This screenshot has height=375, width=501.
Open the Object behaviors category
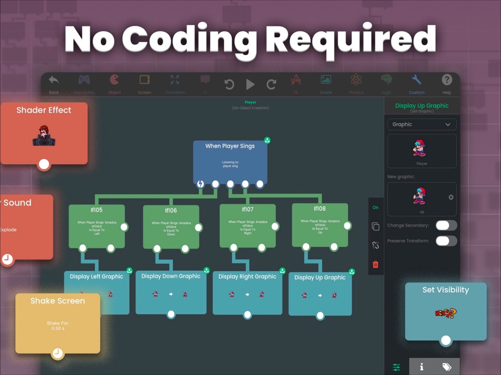click(114, 84)
